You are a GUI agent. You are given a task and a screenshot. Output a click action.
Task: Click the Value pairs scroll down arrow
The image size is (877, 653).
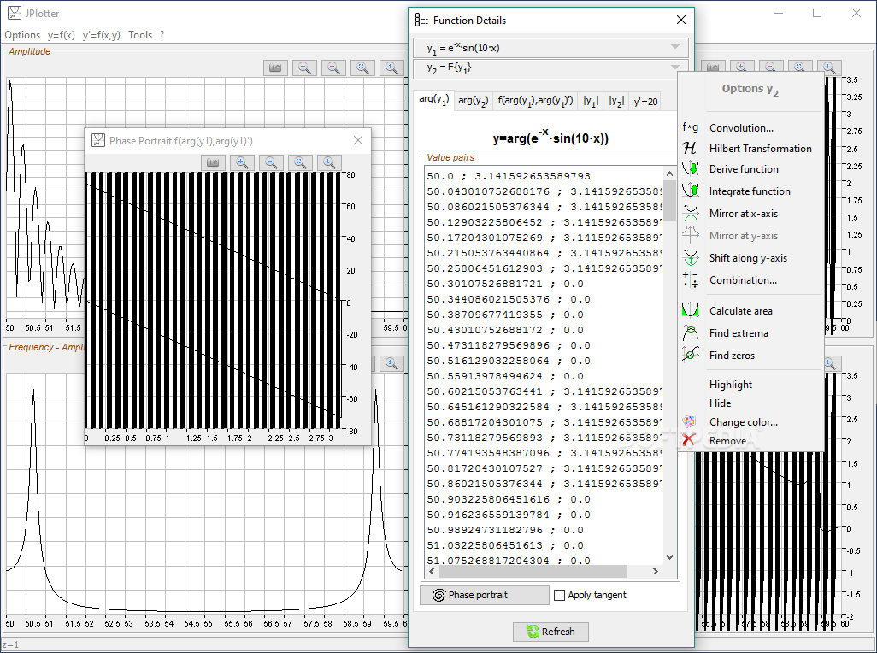click(x=669, y=556)
